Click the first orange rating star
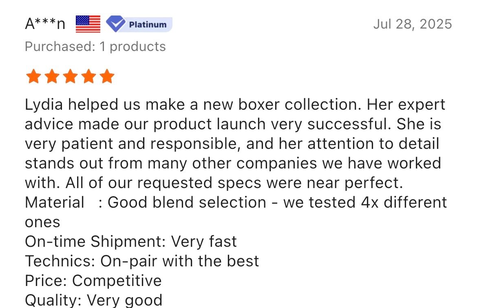Viewport: 477px width, 308px height. (33, 76)
